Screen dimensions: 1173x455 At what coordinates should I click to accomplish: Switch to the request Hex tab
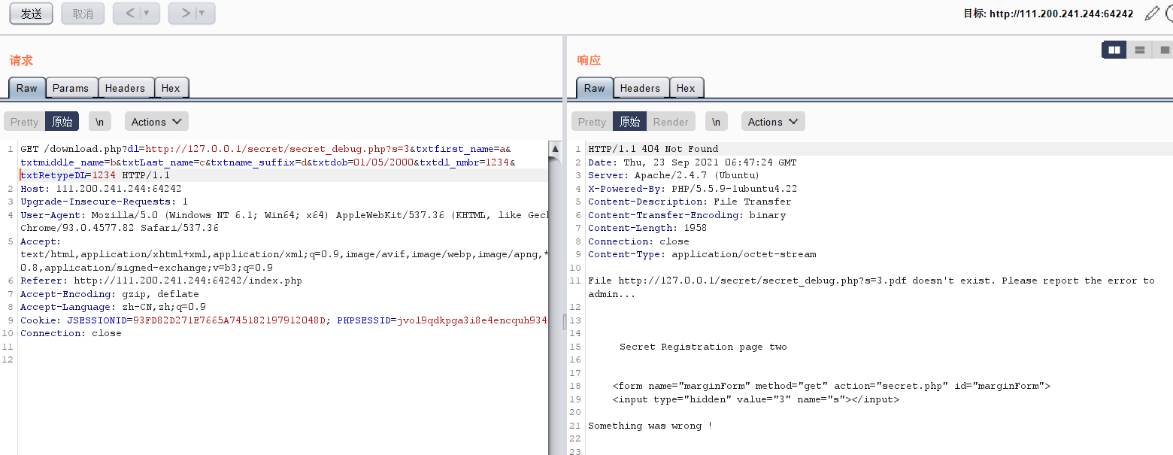pyautogui.click(x=171, y=88)
